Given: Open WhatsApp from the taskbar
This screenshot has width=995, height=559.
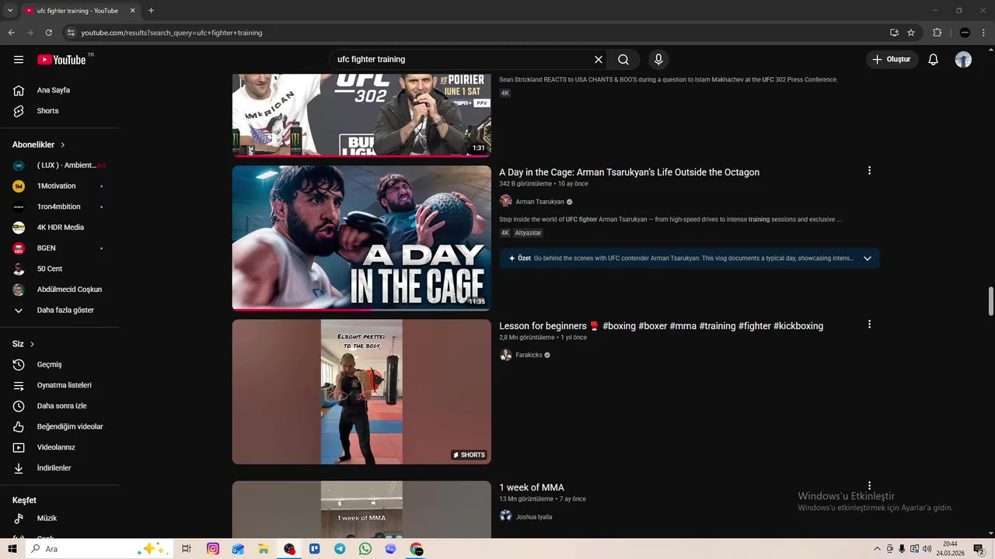Looking at the screenshot, I should 365,549.
